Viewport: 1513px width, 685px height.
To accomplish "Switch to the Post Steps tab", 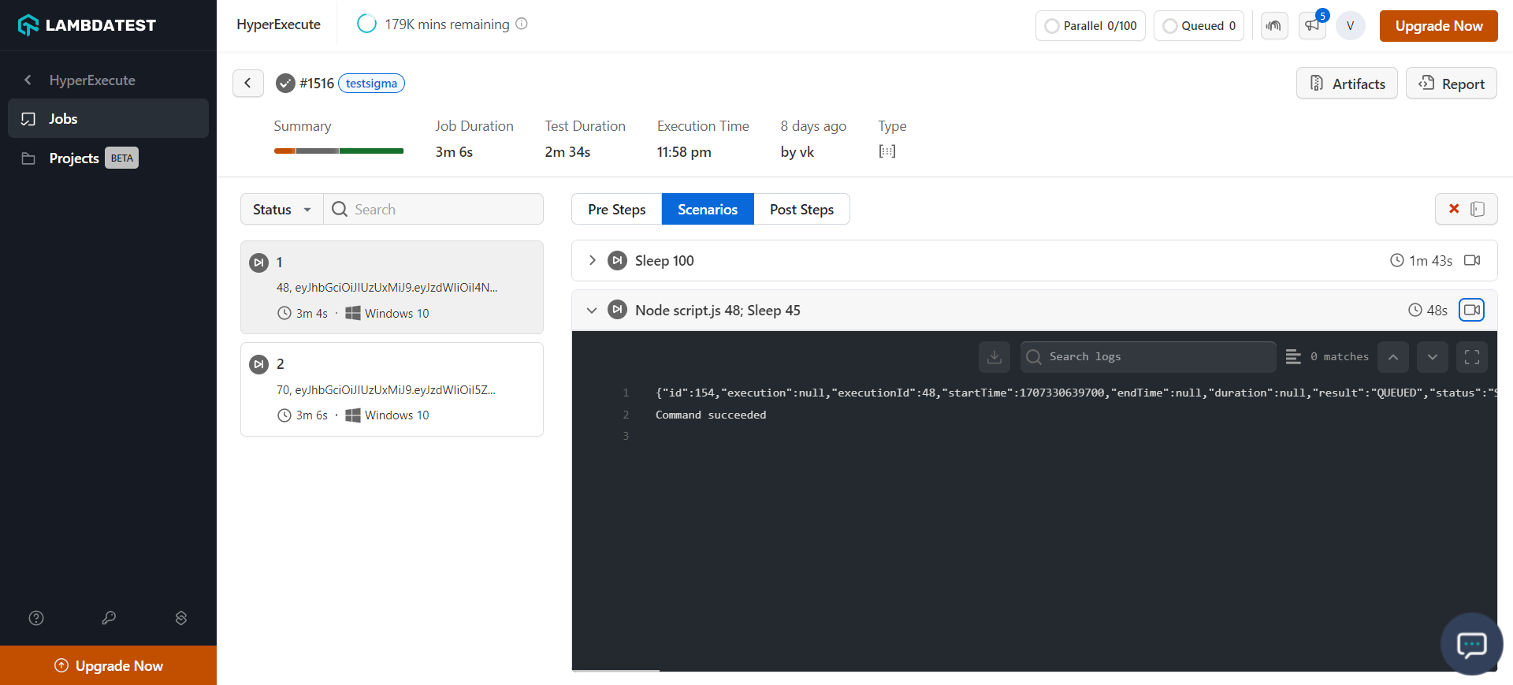I will coord(801,209).
